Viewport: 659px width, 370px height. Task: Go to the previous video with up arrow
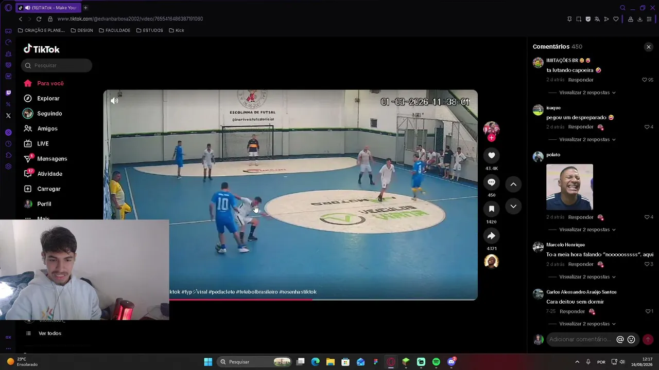point(513,184)
